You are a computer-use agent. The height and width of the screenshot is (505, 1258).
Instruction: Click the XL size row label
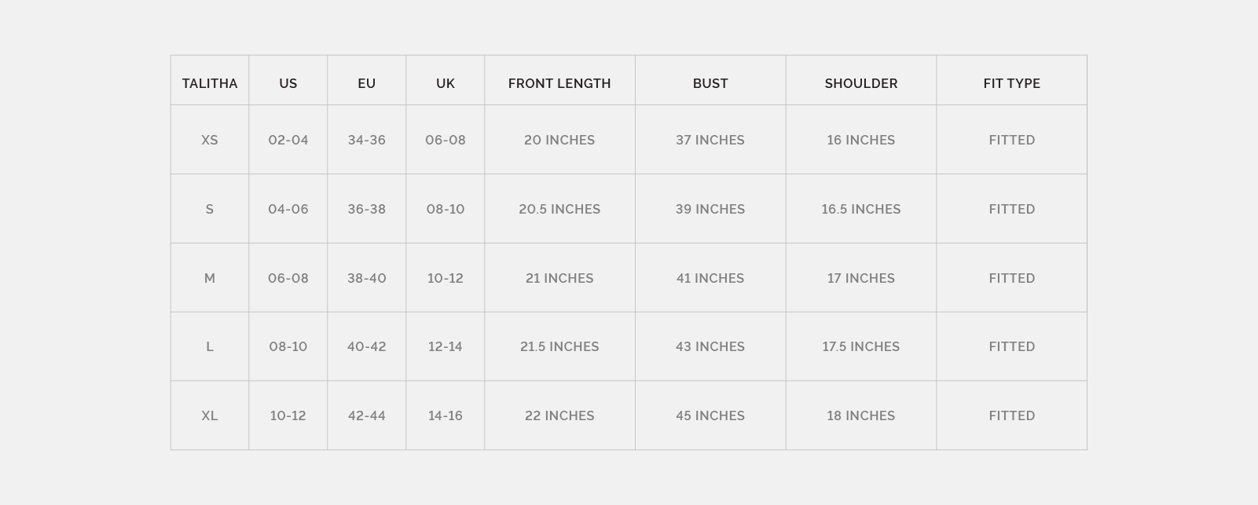click(x=210, y=415)
